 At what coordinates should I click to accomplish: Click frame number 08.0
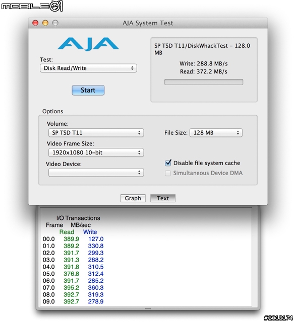(49, 295)
